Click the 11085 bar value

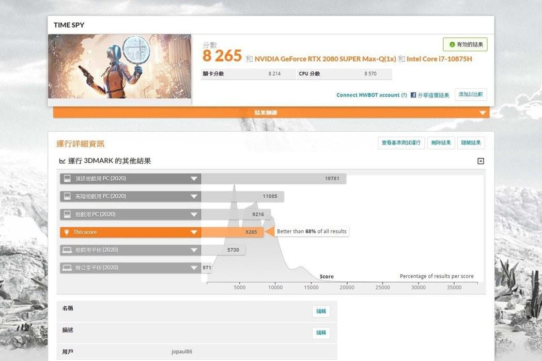tap(270, 196)
